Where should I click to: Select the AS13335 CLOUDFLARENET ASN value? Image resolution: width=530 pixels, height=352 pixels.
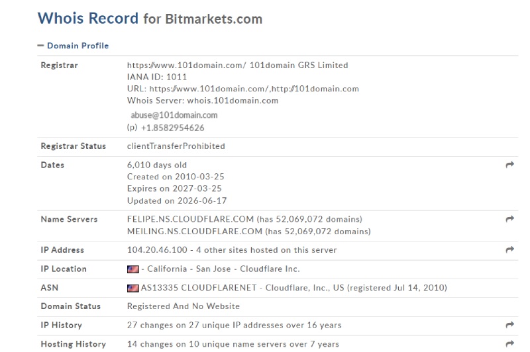198,288
